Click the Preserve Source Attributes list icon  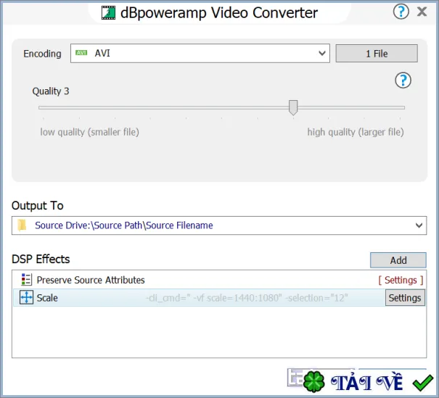click(x=27, y=279)
